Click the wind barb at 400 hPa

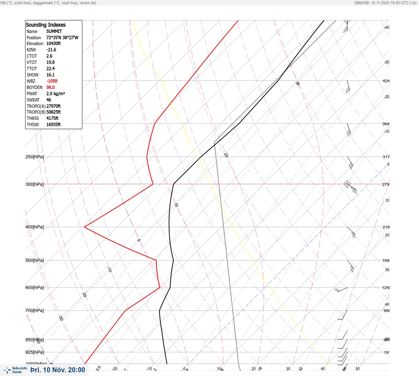click(351, 233)
